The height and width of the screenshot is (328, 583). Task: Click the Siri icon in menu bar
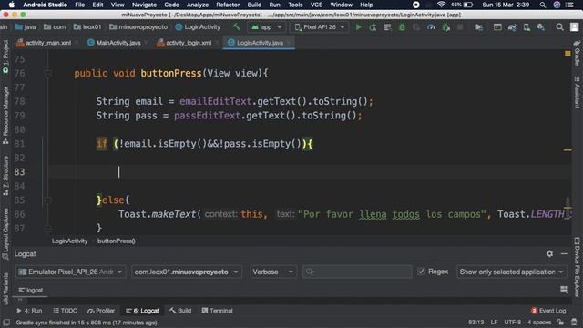pyautogui.click(x=557, y=5)
